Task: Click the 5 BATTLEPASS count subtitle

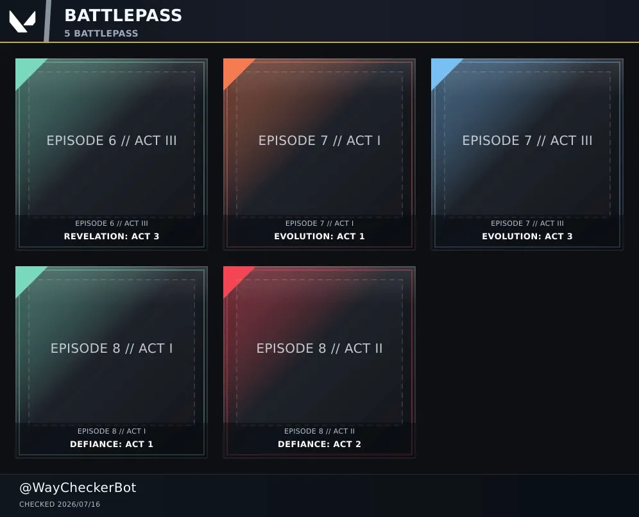Action: click(x=101, y=33)
